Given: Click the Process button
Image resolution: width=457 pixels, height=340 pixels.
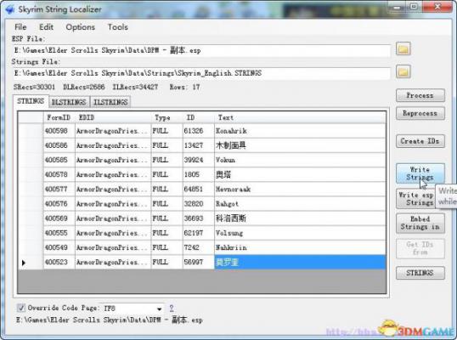Looking at the screenshot, I should click(x=420, y=95).
